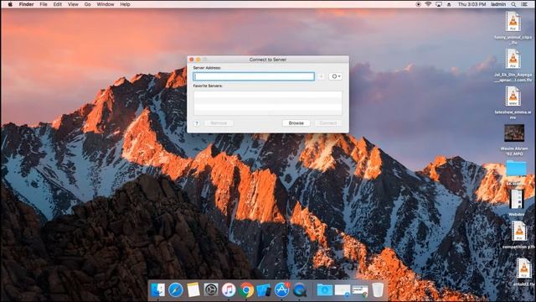Open Google Chrome from the Dock
This screenshot has height=302, width=536.
(246, 290)
